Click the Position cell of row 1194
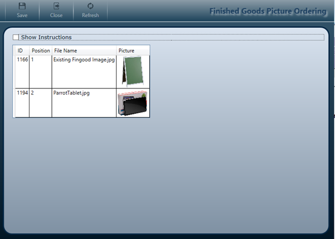Image resolution: width=335 pixels, height=239 pixels. click(40, 93)
